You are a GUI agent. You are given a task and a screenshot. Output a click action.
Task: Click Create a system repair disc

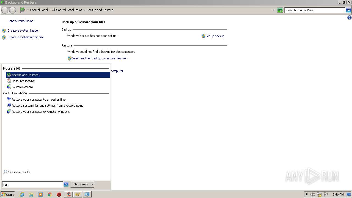click(x=26, y=37)
